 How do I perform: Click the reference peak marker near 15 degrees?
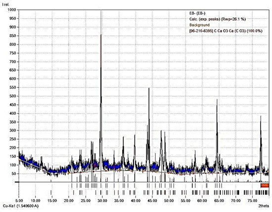pos(51,193)
